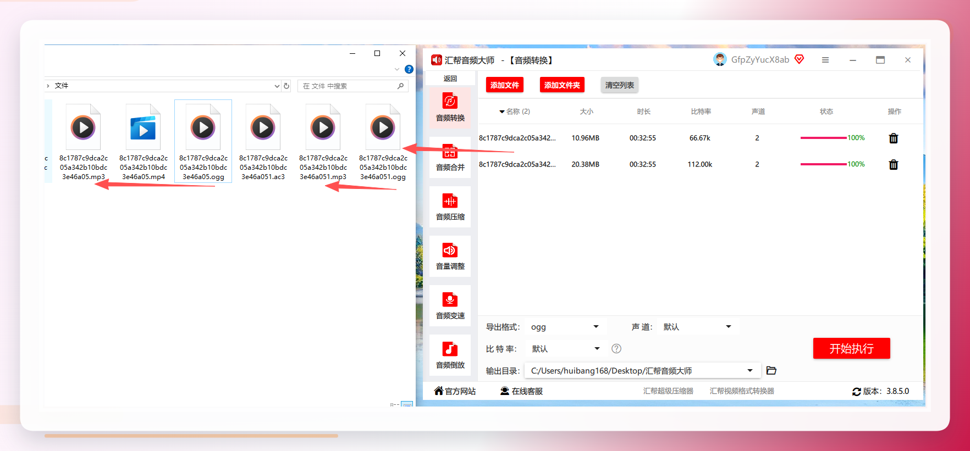Click the user avatar icon
The image size is (970, 451).
click(720, 59)
